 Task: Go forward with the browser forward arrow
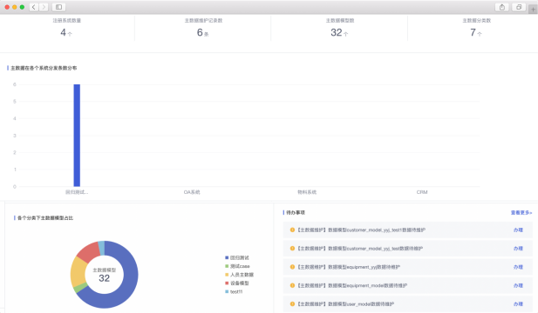coord(44,7)
